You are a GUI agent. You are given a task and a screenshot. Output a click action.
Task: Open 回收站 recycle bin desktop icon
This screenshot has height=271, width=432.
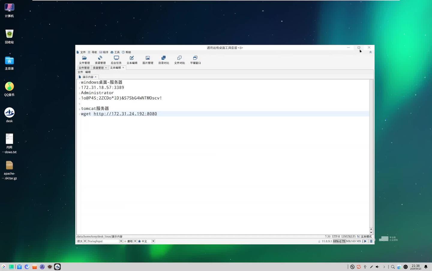9,37
